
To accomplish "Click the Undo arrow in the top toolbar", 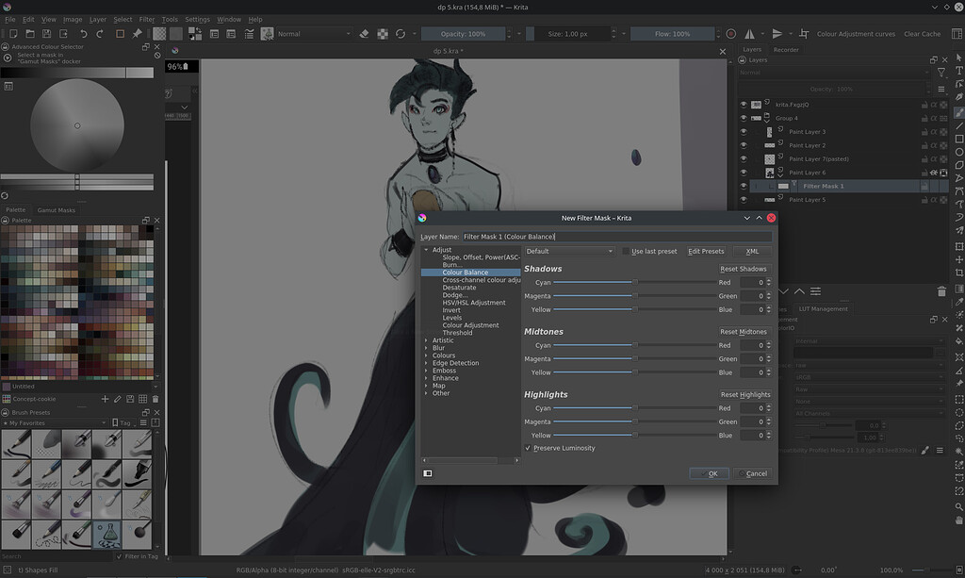I will tap(84, 34).
